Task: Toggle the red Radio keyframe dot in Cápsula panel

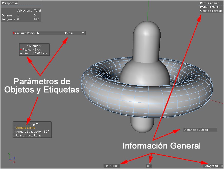Action: coord(21,49)
